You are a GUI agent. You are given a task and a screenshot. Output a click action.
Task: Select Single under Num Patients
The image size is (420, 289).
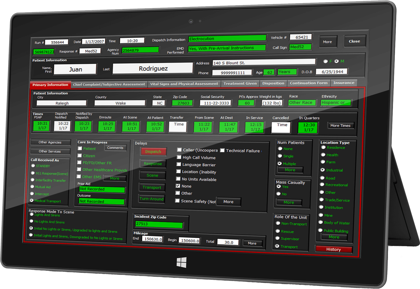pos(280,156)
